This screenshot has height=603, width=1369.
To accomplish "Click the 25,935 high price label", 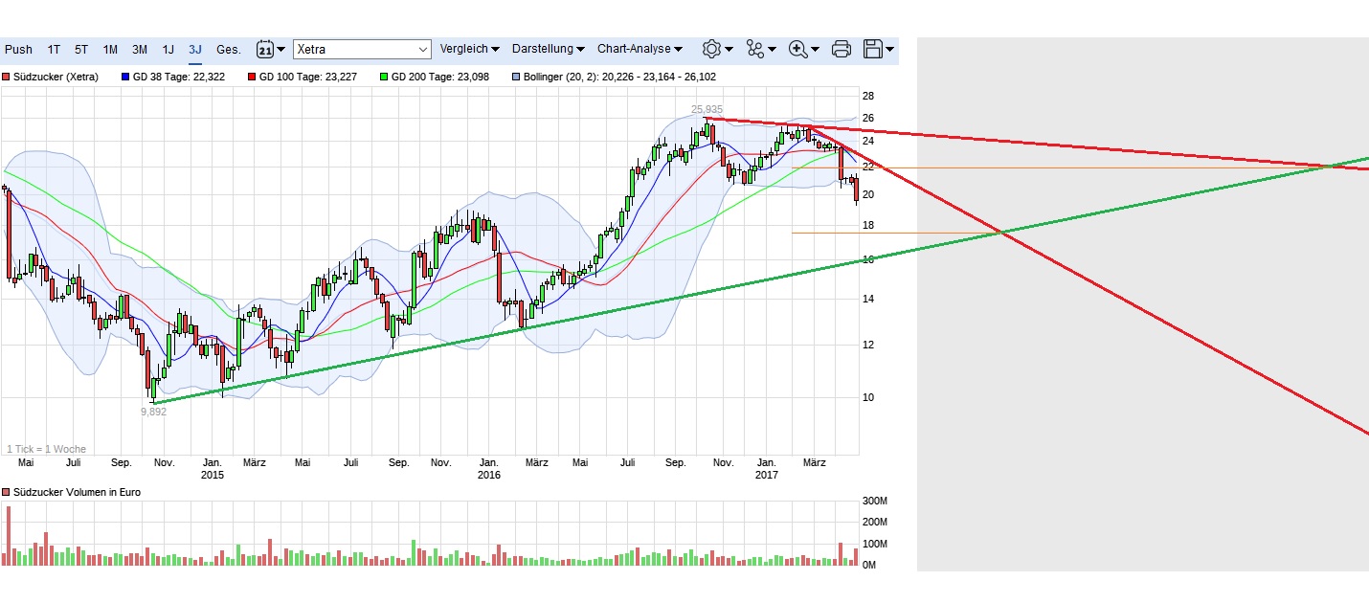I will tap(707, 110).
